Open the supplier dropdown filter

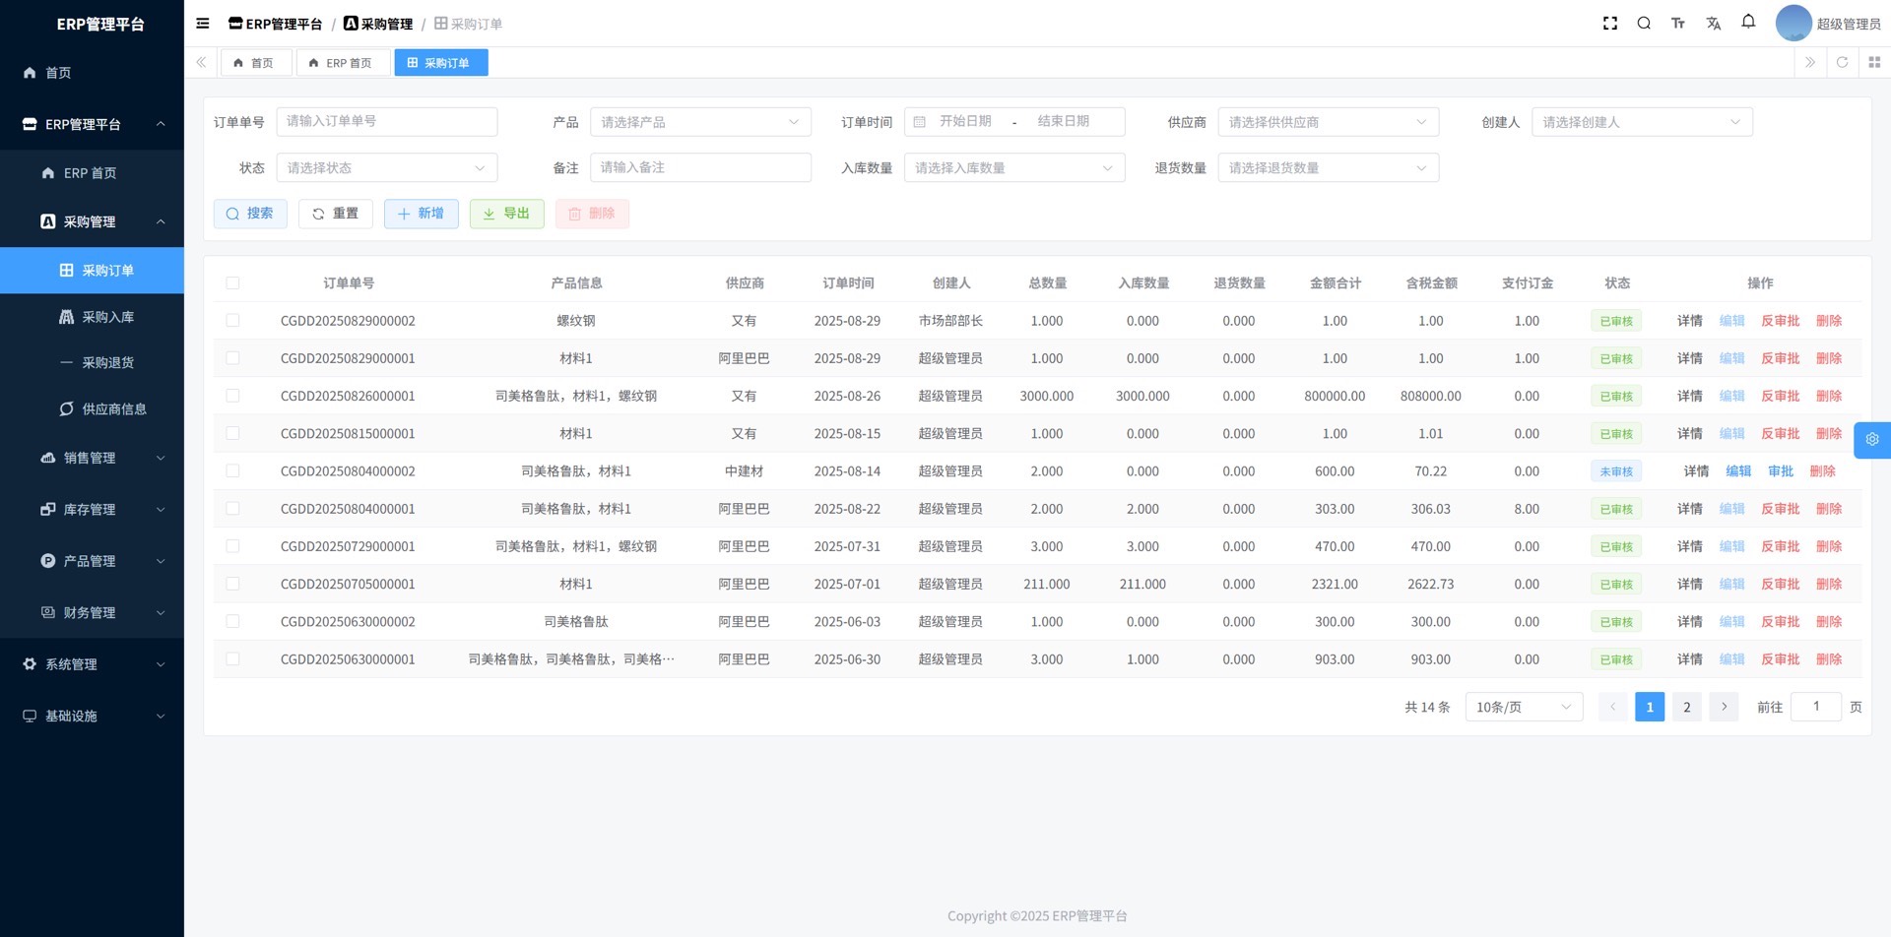1328,122
